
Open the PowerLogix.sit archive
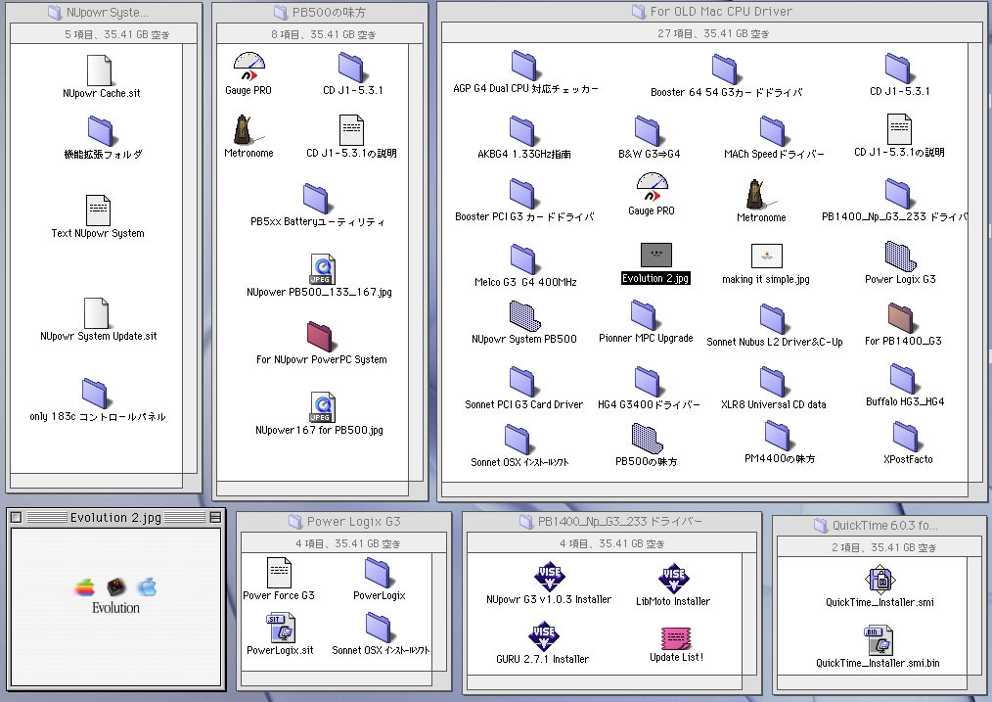280,628
